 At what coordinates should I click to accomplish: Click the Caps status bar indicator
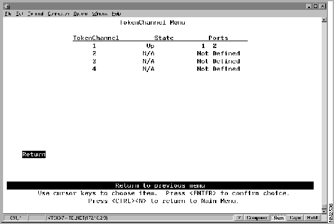(x=295, y=218)
